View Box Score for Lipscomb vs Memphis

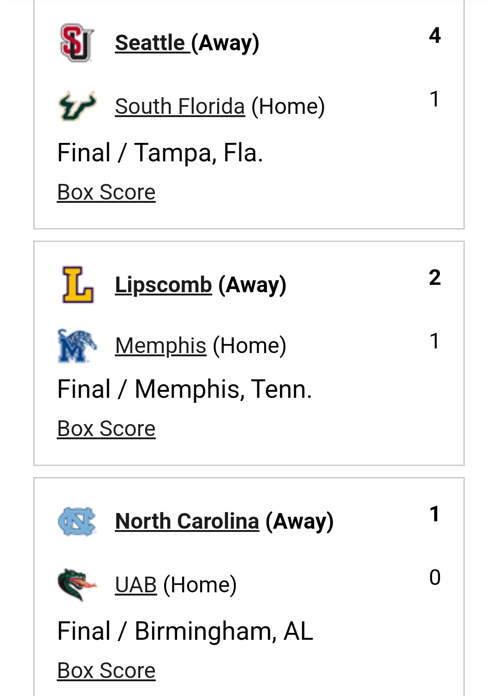point(106,429)
